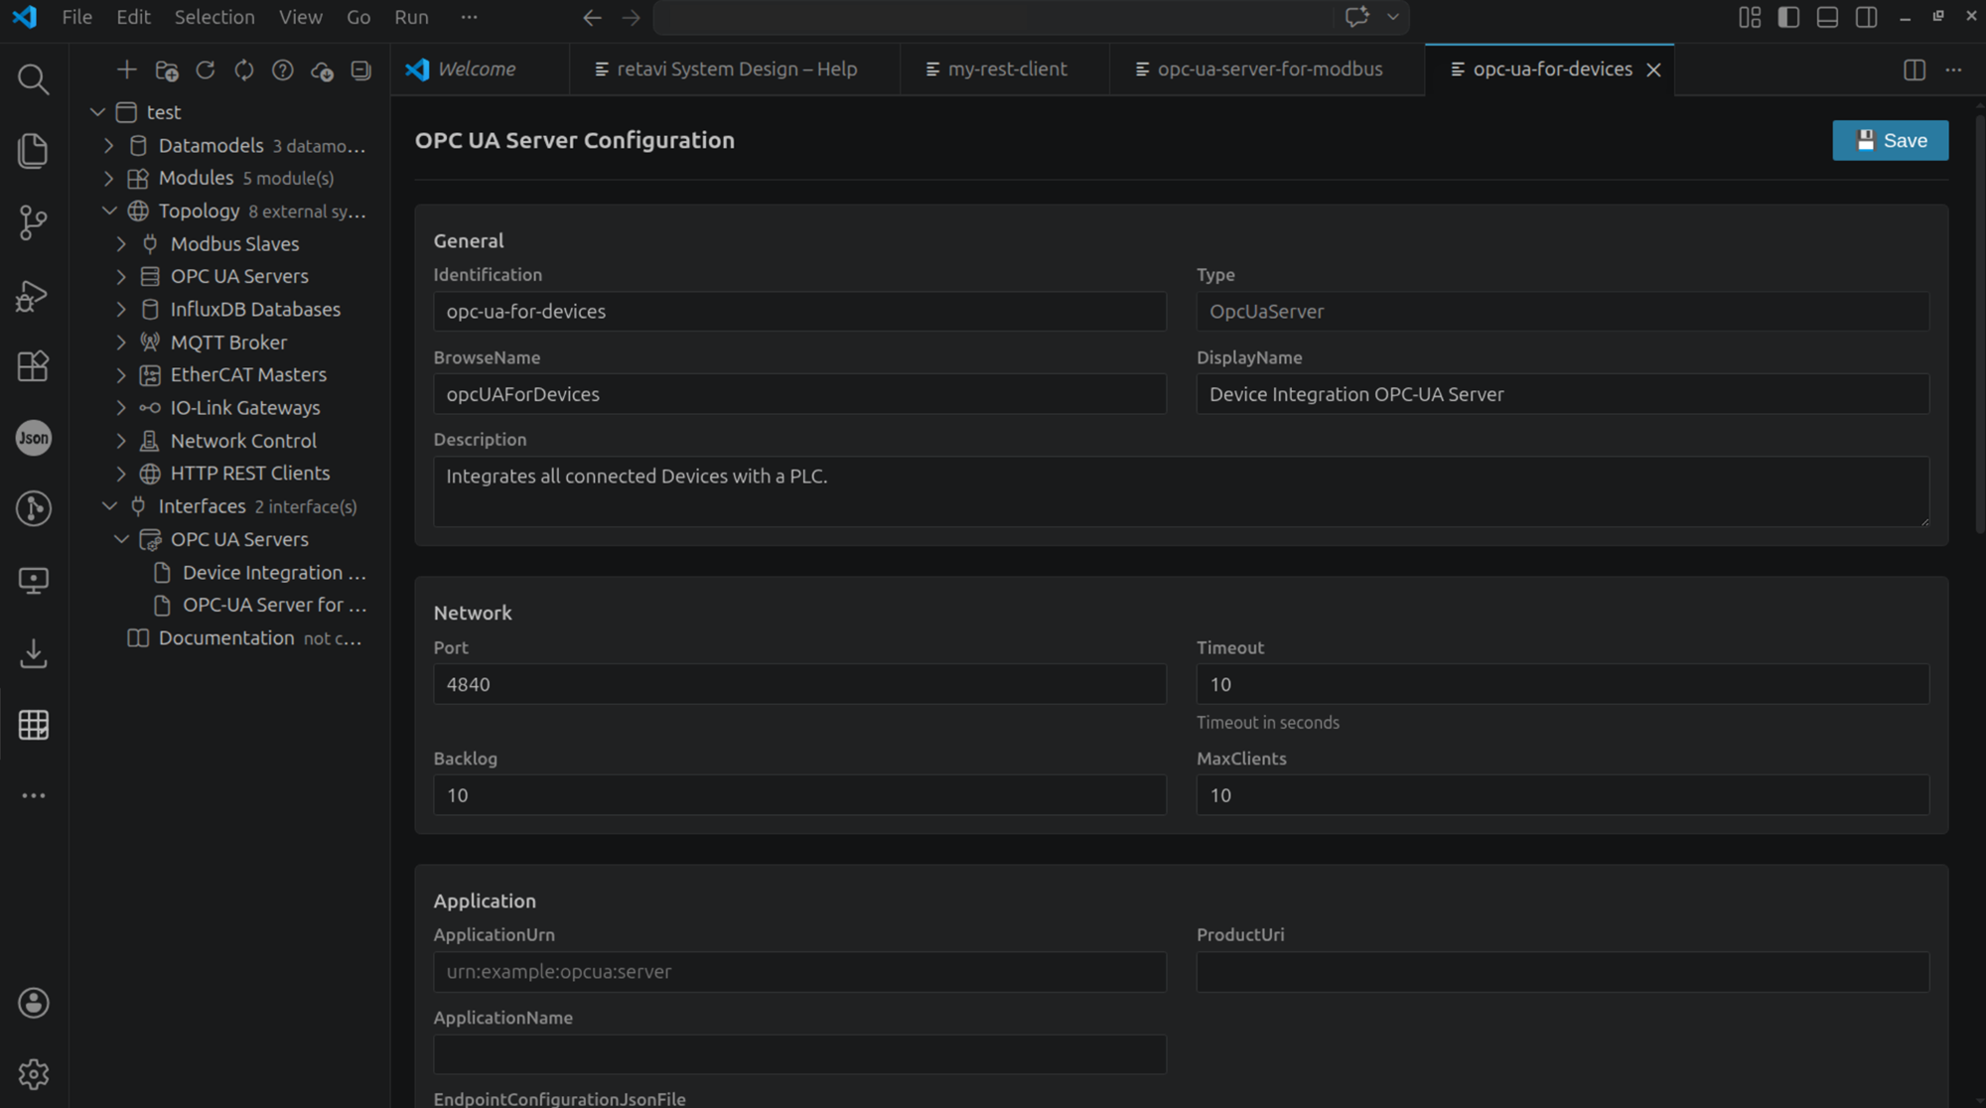The image size is (1986, 1108).
Task: Collapse the test project node
Action: click(97, 112)
